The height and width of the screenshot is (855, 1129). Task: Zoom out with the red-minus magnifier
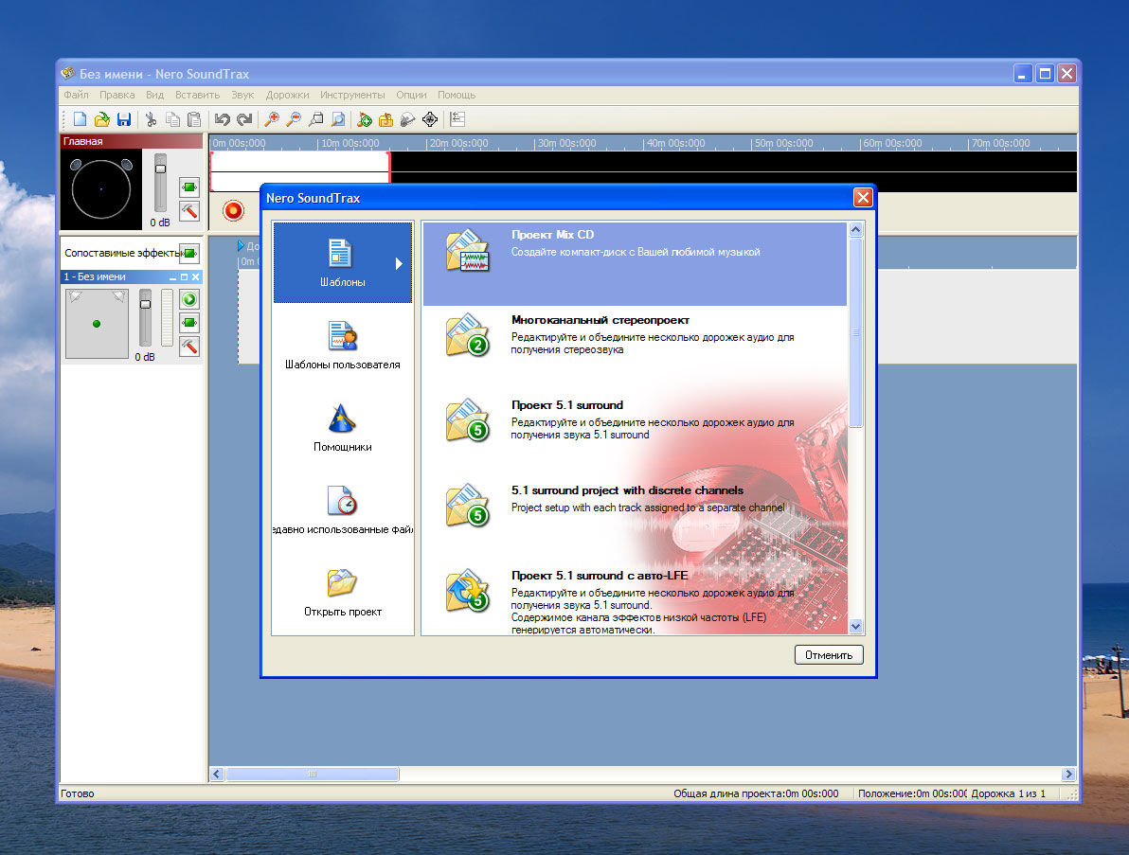tap(294, 119)
